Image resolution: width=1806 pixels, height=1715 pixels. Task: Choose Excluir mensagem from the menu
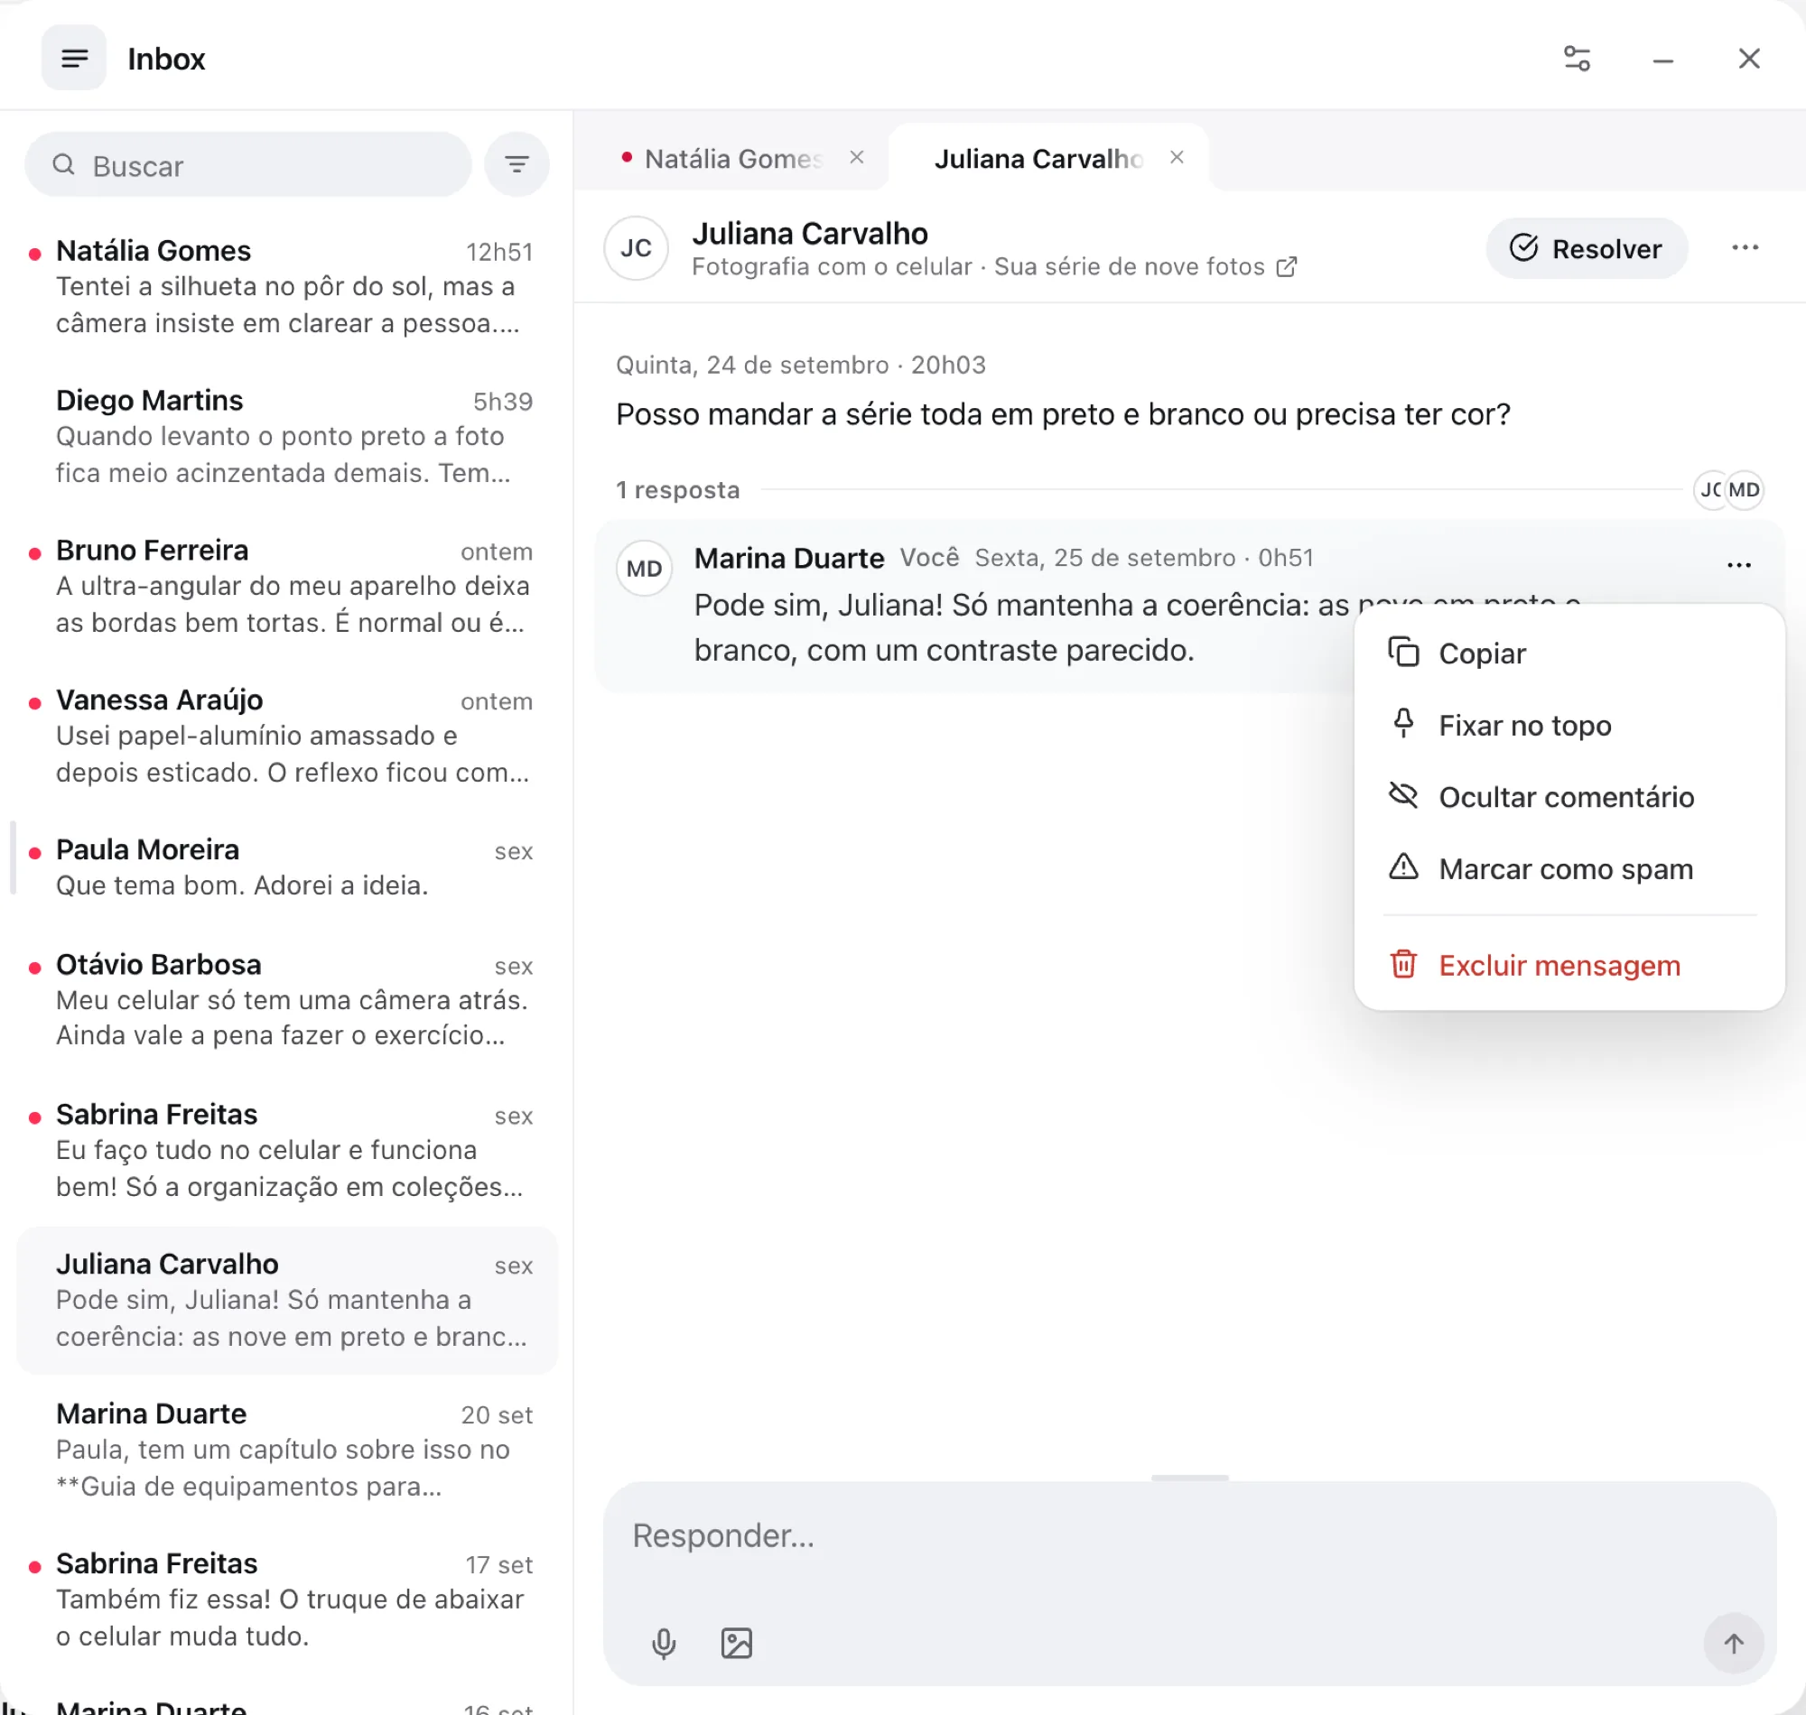point(1569,966)
